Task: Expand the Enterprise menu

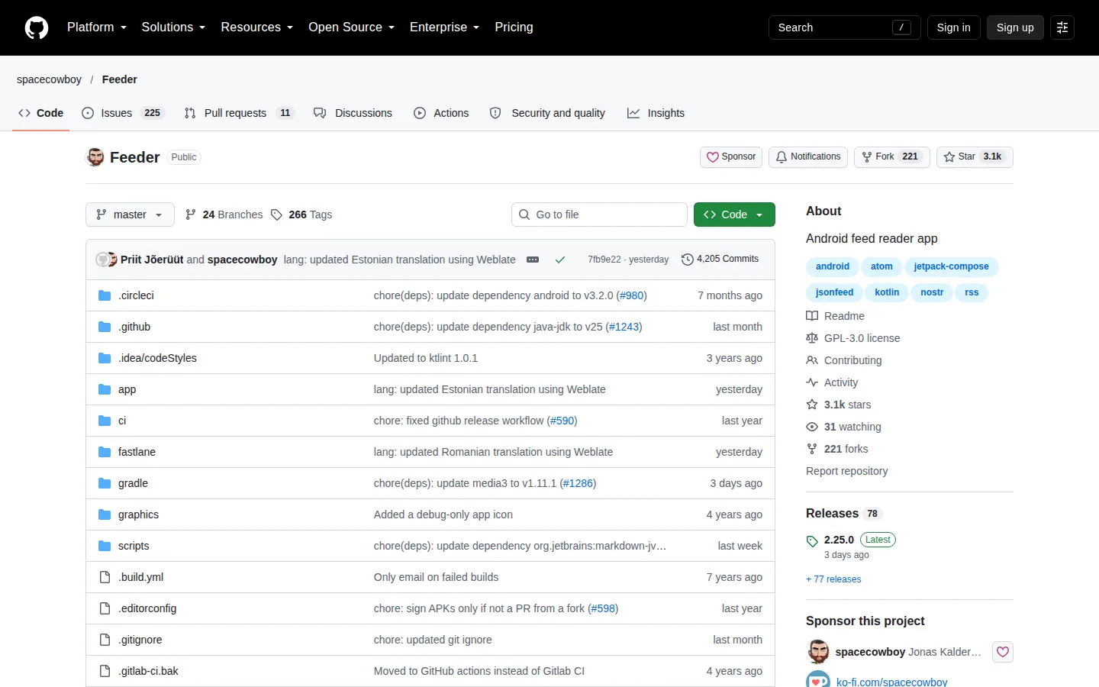Action: tap(444, 27)
